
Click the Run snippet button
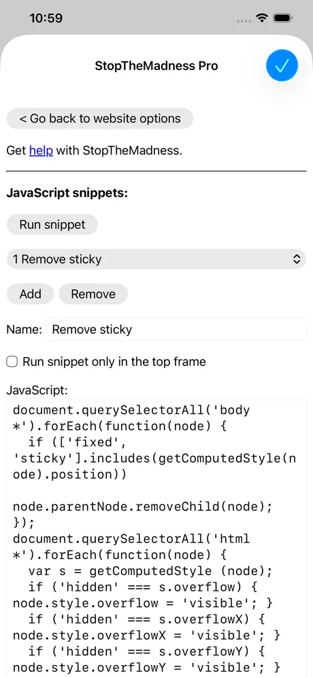(x=52, y=224)
